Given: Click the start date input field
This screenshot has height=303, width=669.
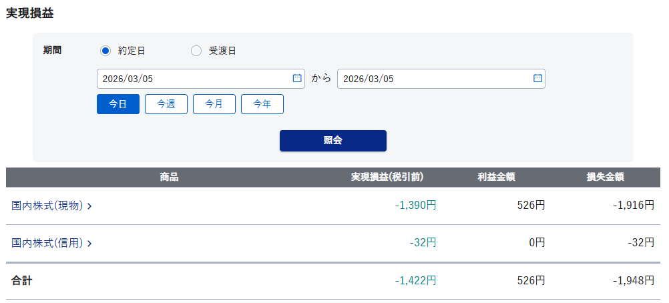Looking at the screenshot, I should pos(194,79).
